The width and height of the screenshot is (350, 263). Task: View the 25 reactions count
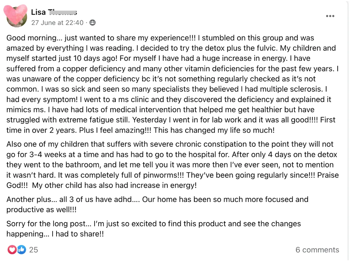(x=33, y=250)
